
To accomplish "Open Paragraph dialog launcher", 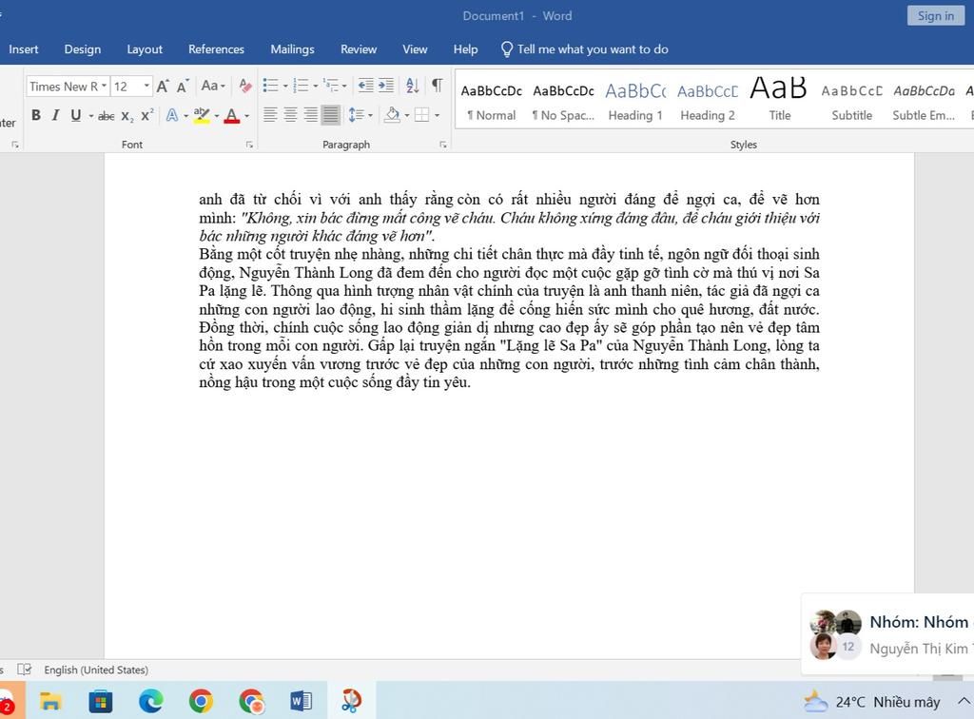I will (x=443, y=145).
